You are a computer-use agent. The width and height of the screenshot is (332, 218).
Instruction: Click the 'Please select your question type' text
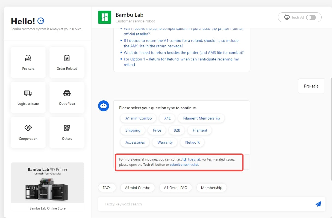(x=158, y=108)
